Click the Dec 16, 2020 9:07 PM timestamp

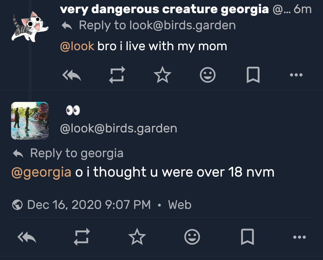pos(89,205)
